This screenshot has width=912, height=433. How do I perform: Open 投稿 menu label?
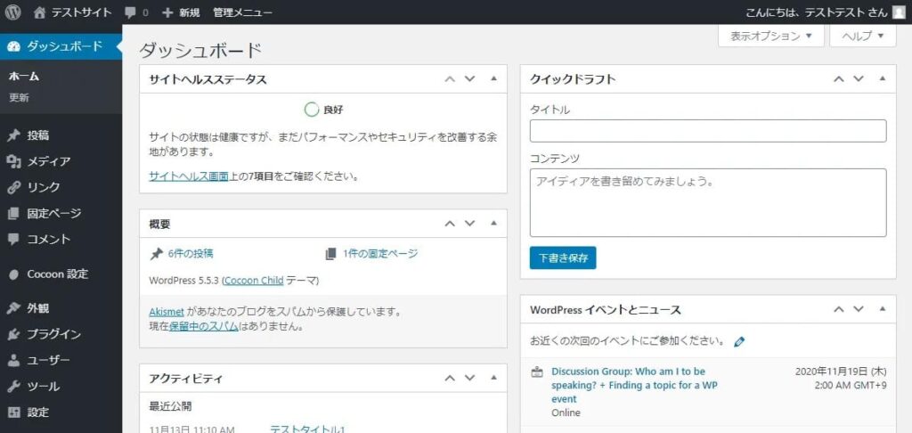pos(37,135)
